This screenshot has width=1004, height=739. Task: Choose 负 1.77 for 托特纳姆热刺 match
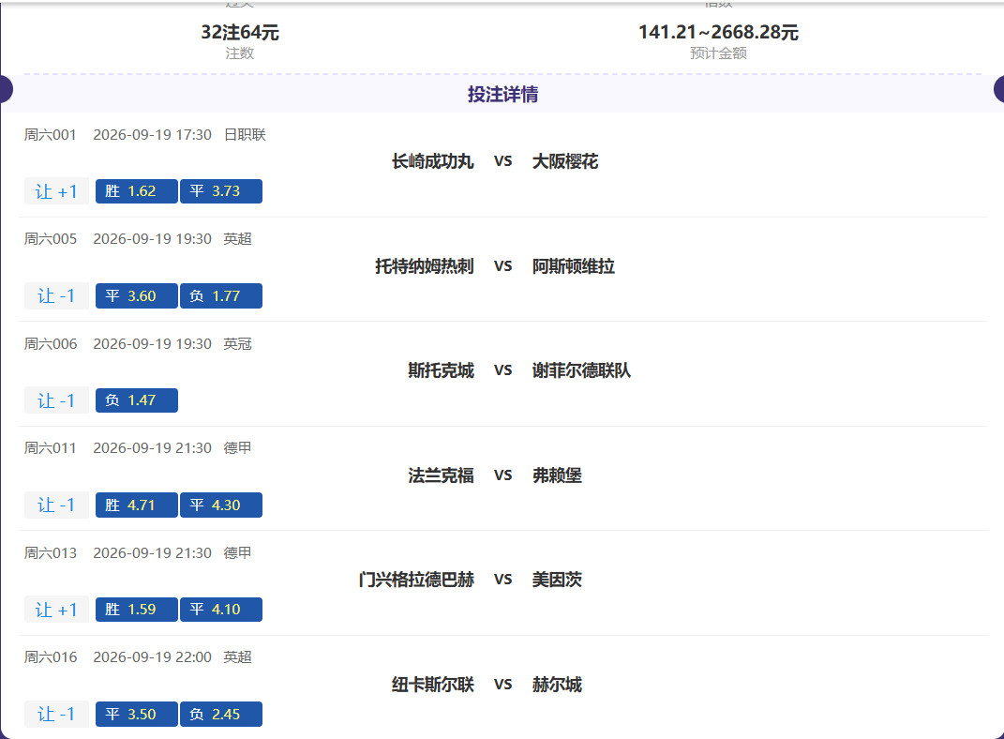click(221, 295)
